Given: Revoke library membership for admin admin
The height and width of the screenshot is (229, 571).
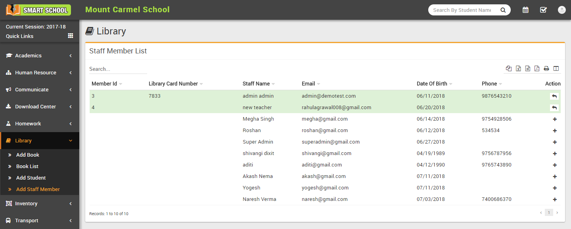Looking at the screenshot, I should point(554,96).
